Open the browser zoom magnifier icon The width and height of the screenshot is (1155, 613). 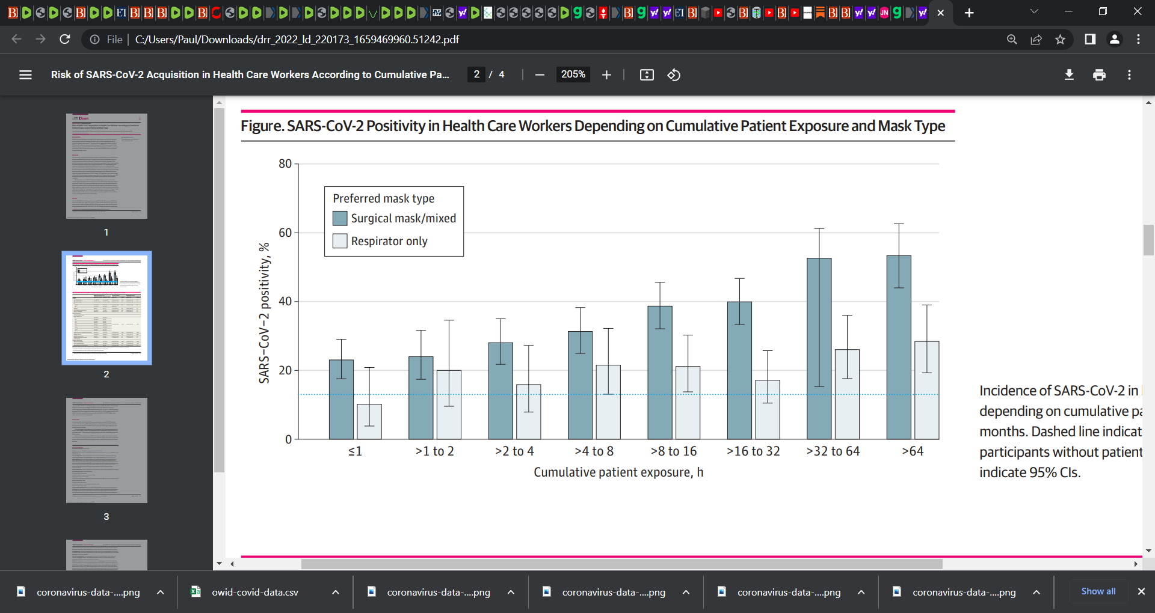(x=1012, y=40)
